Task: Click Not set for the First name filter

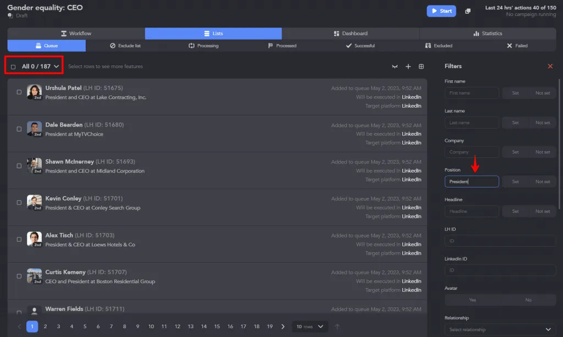Action: click(543, 93)
